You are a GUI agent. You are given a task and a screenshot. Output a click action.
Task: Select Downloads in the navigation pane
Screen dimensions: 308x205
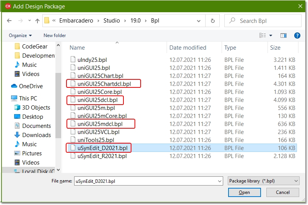[x=36, y=135]
